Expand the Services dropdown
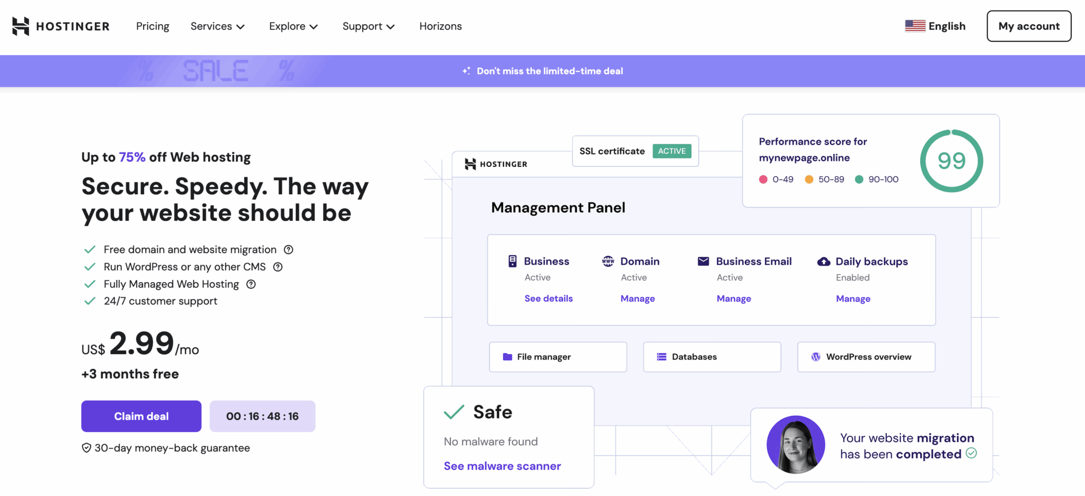The image size is (1085, 496). (x=217, y=26)
